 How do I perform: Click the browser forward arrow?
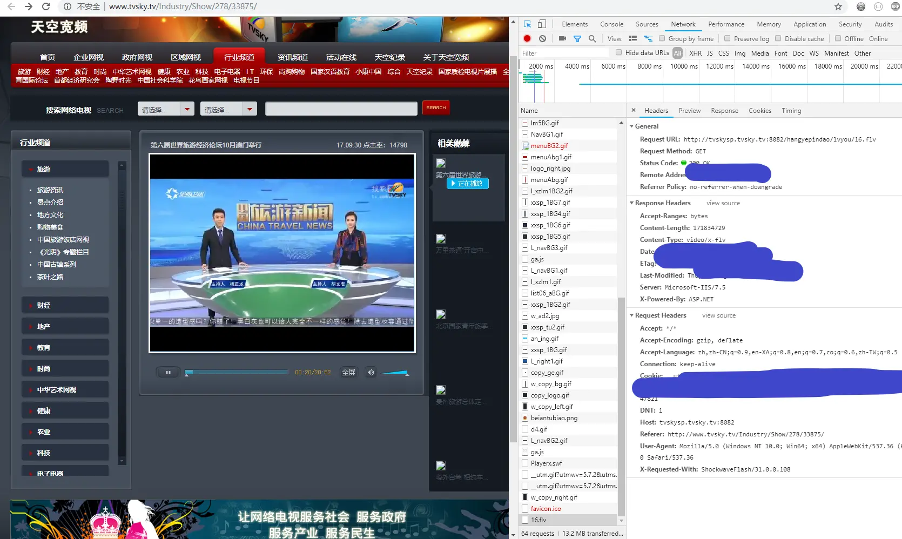click(29, 6)
